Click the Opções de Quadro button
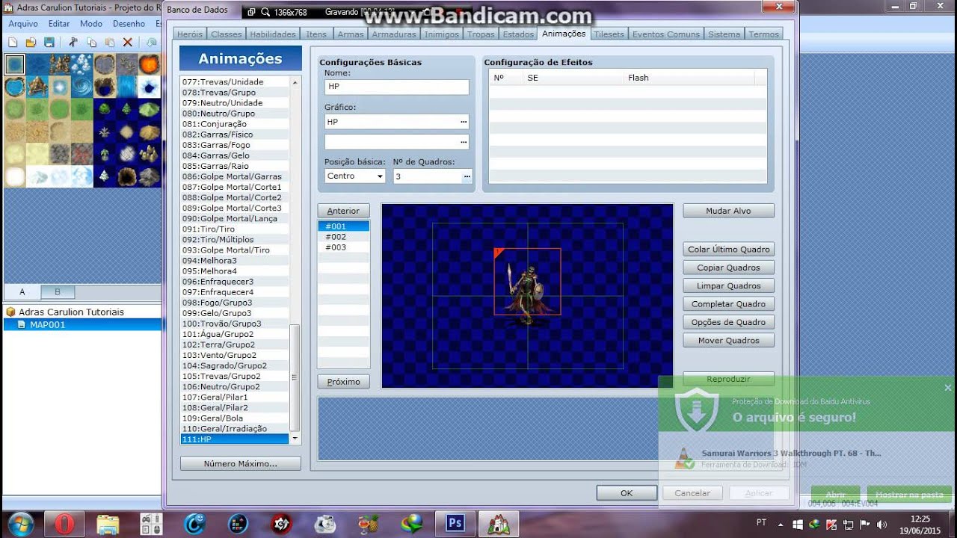 (x=728, y=322)
